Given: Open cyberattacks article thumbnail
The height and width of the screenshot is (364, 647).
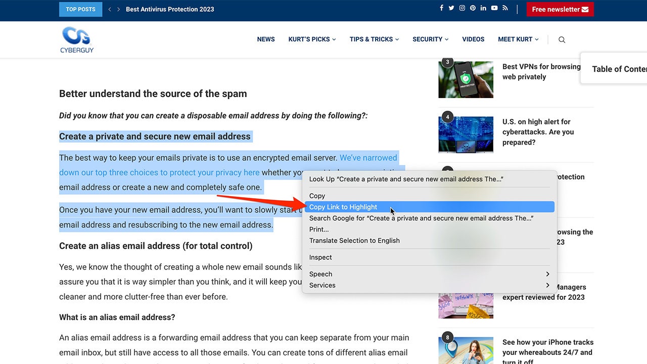Looking at the screenshot, I should pos(466,134).
